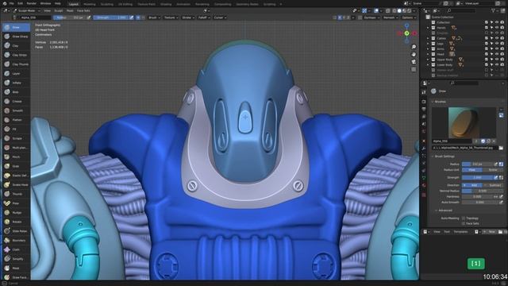Open the Face Sets menu
The width and height of the screenshot is (508, 286).
(83, 10)
